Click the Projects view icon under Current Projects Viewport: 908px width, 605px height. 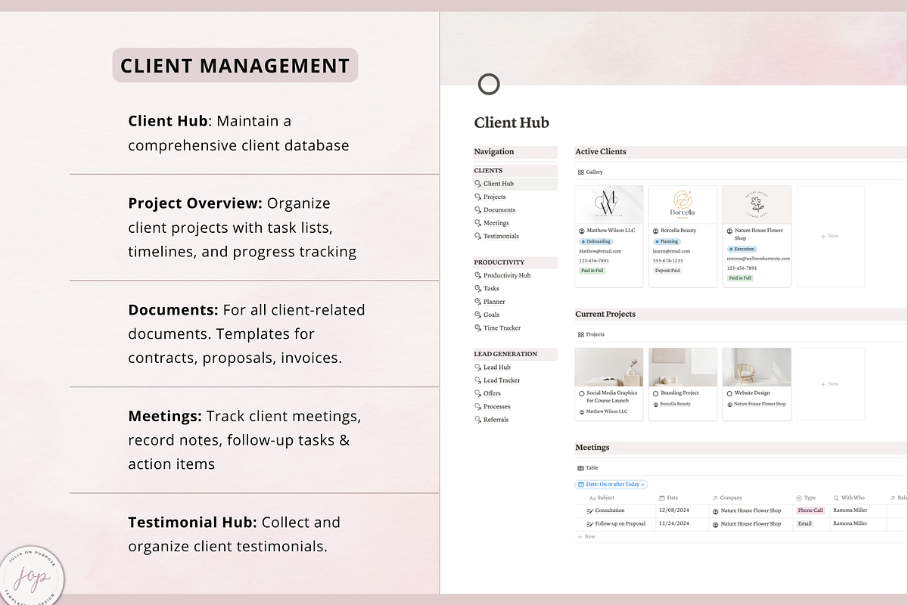coord(581,334)
